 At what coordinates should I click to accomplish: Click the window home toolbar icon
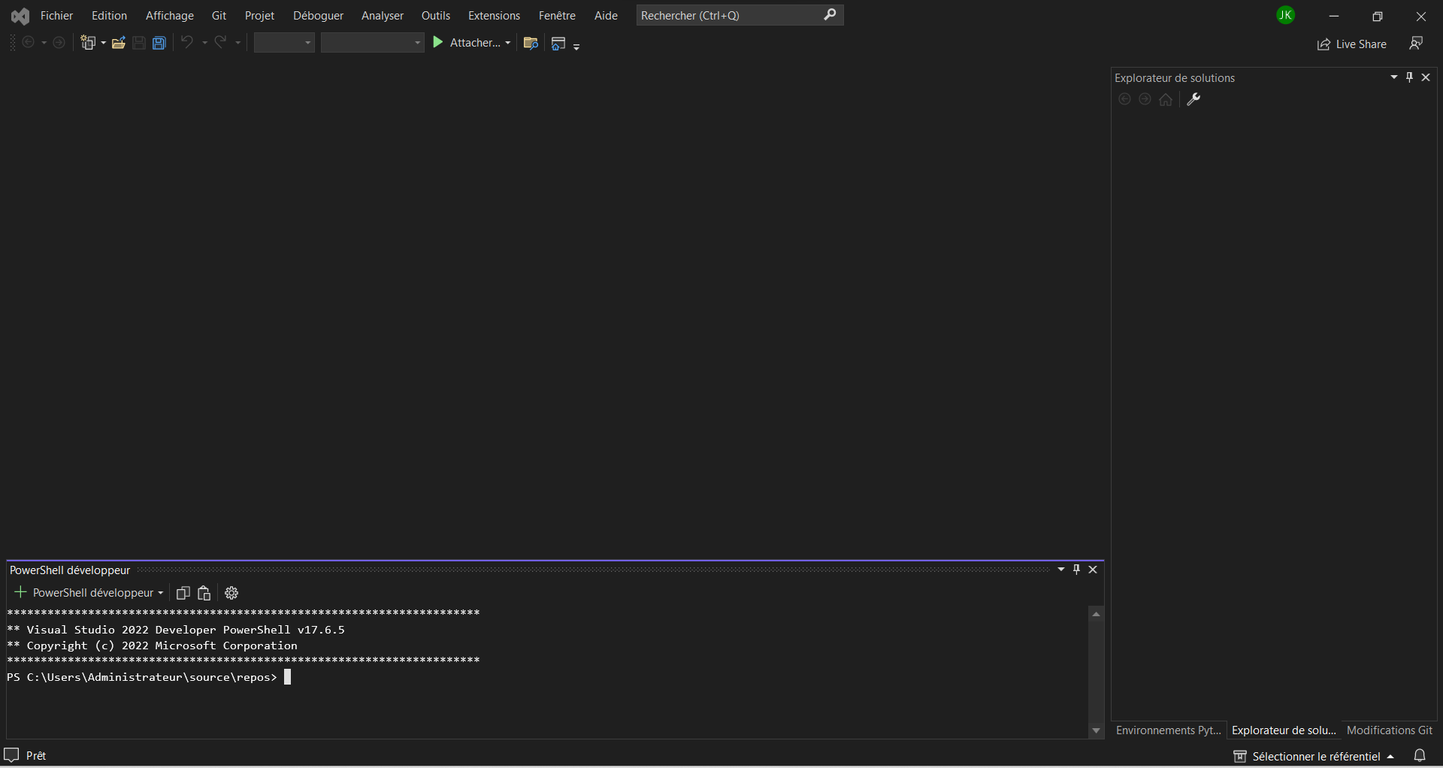pyautogui.click(x=558, y=43)
